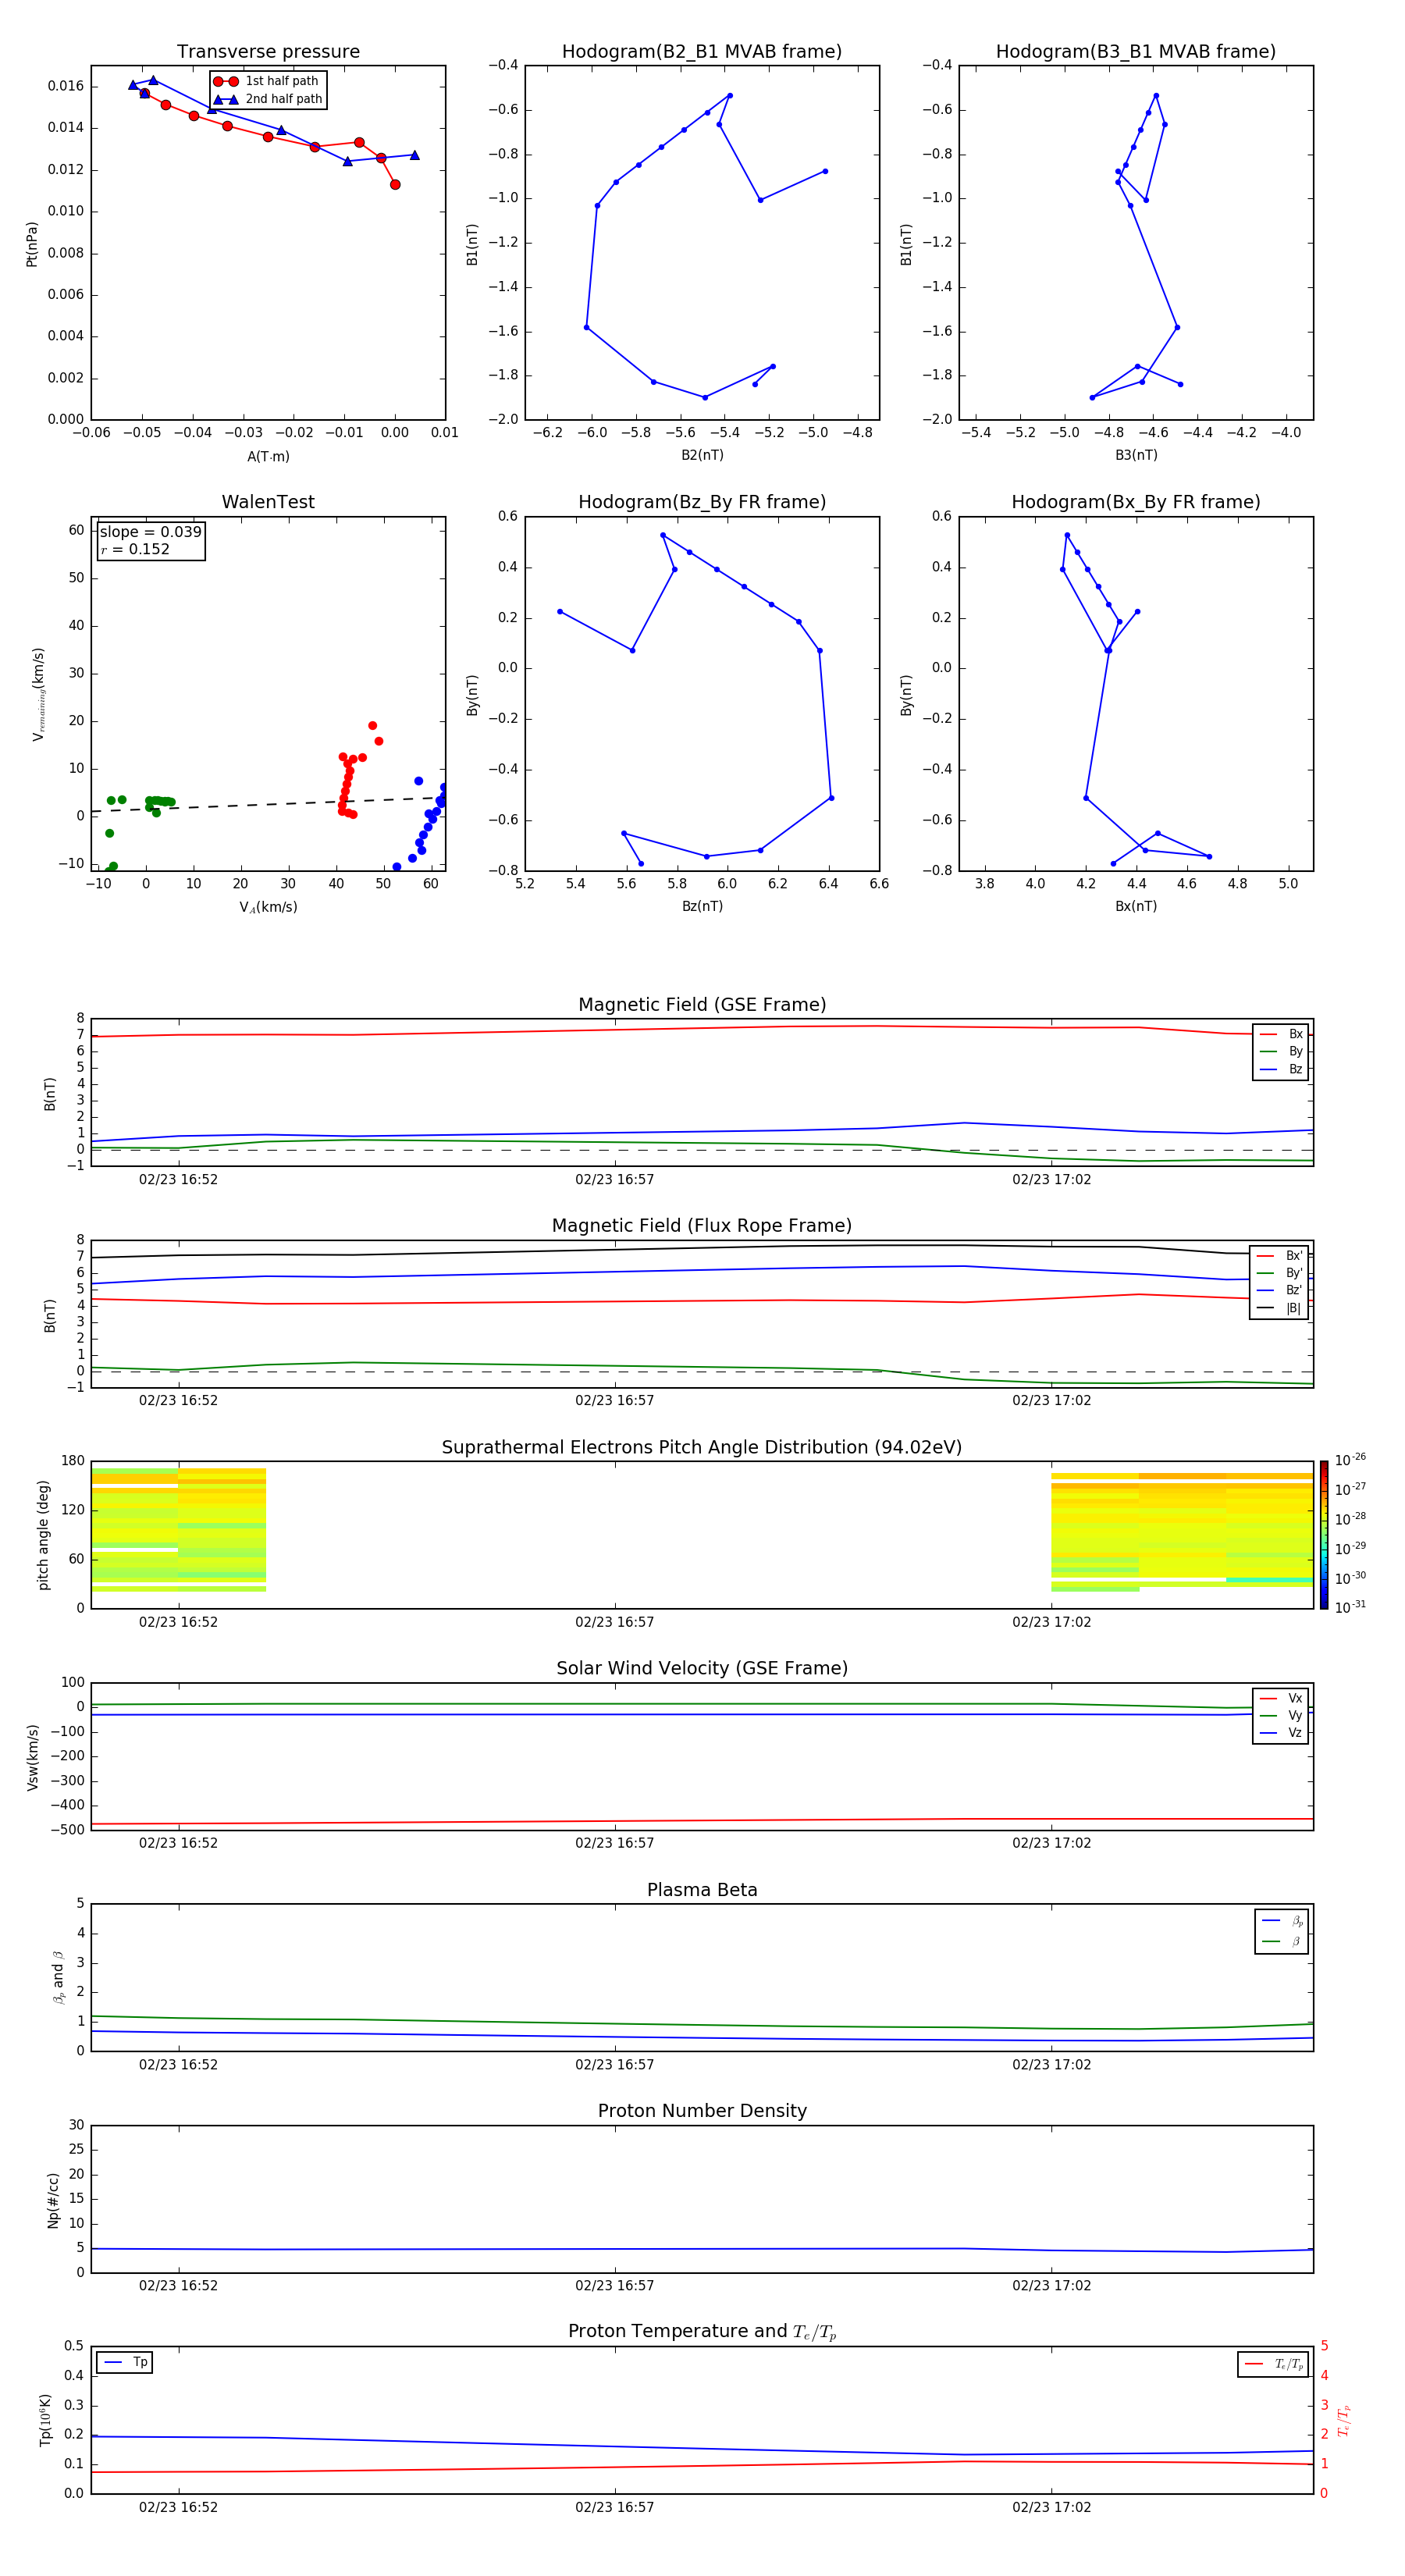1405x2576 pixels.
Task: Select the βp legend entry in Plasma Beta
Action: (x=1282, y=1920)
